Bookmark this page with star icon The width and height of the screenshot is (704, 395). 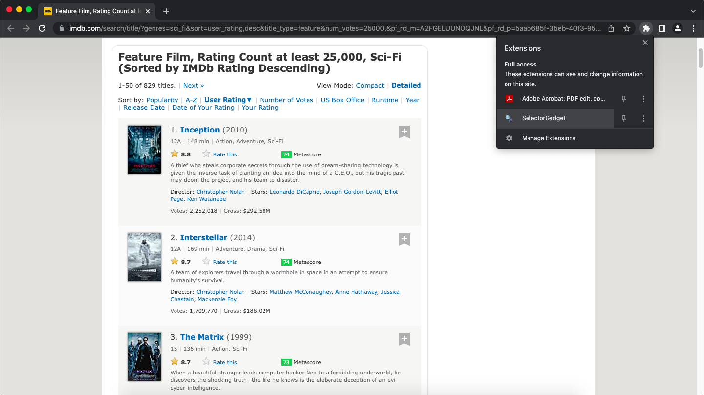[x=627, y=28]
